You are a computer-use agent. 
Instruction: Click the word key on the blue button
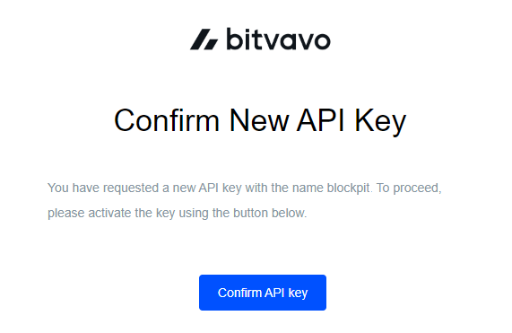pos(298,294)
